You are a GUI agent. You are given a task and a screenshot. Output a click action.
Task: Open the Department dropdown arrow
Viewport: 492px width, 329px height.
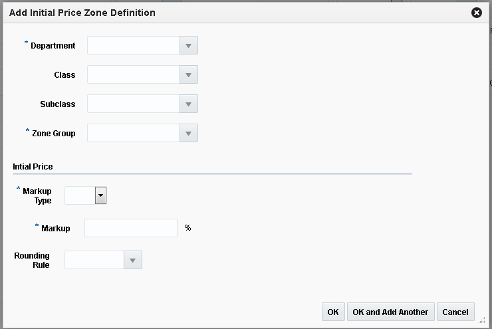pyautogui.click(x=189, y=45)
